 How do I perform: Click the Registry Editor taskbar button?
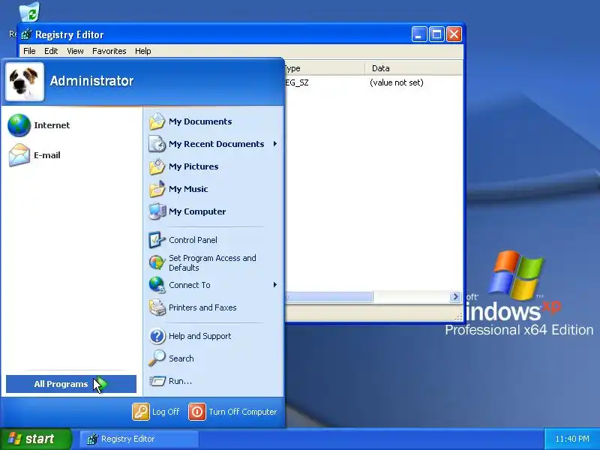(x=139, y=439)
